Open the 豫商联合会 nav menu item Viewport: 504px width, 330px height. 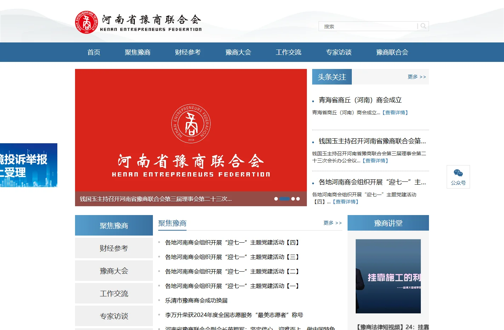pyautogui.click(x=392, y=52)
